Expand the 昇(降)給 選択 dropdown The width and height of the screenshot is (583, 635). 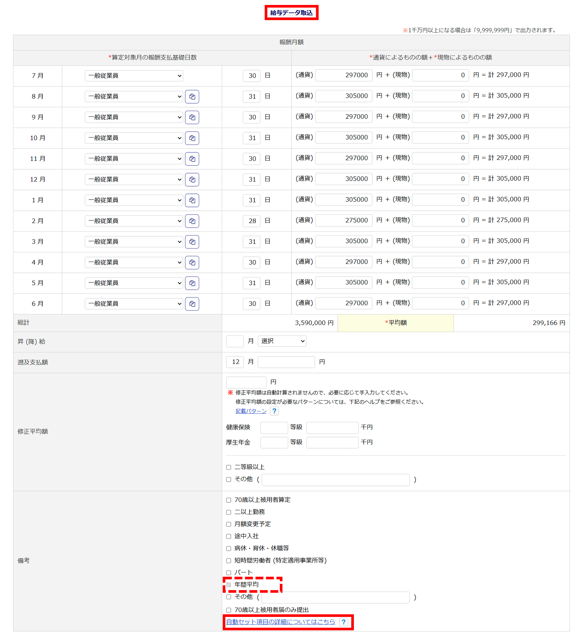point(282,341)
